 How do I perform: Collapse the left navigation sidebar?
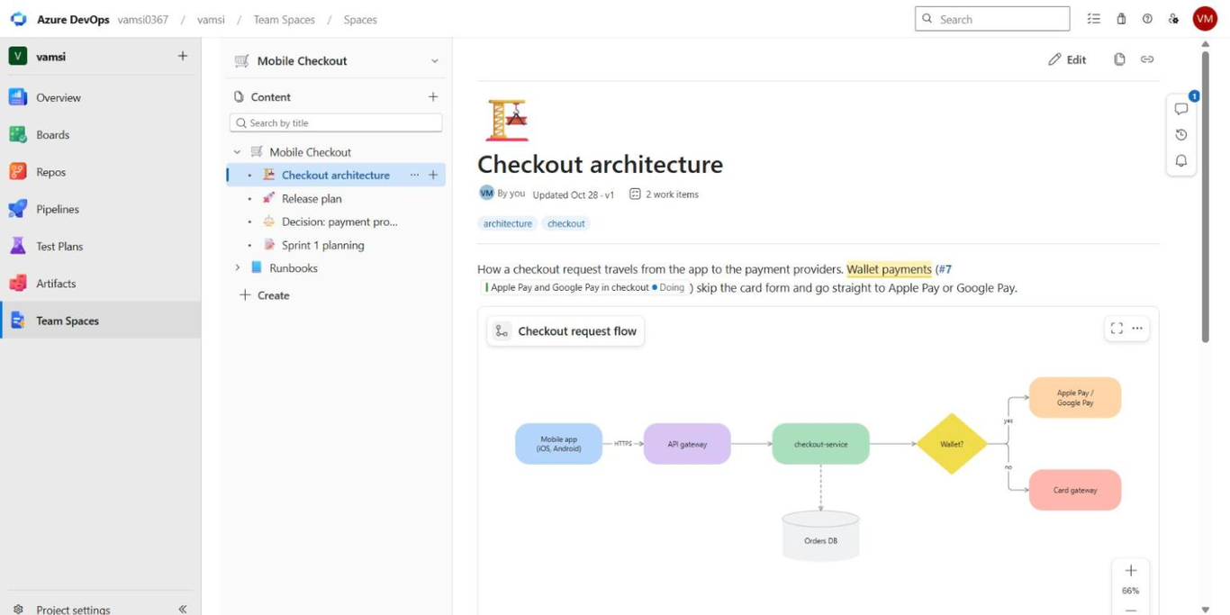point(183,609)
